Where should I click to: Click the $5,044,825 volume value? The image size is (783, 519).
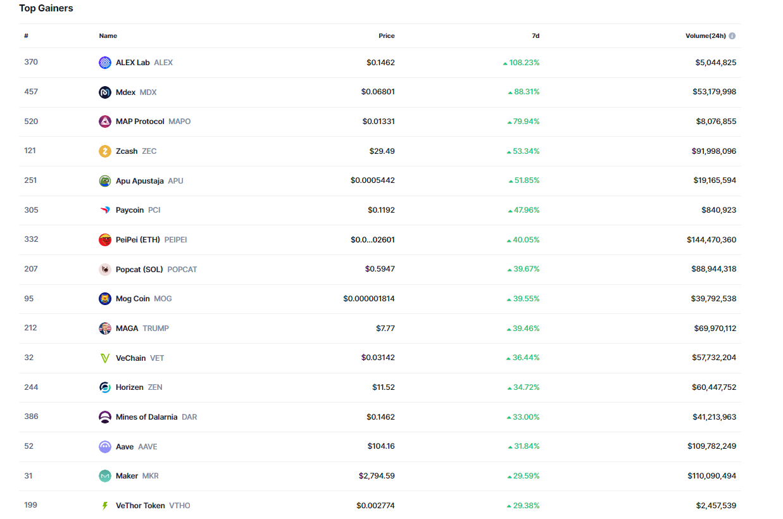(x=716, y=63)
